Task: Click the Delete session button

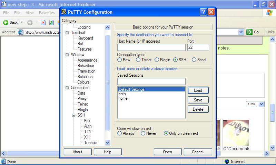Action: click(x=198, y=109)
